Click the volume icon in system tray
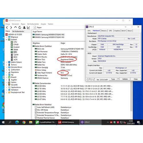The image size is (143, 143). tap(124, 122)
